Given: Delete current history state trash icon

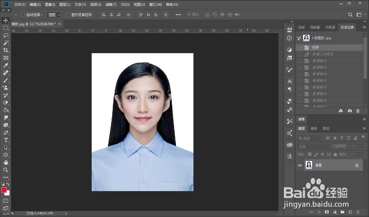Looking at the screenshot, I should coord(358,111).
